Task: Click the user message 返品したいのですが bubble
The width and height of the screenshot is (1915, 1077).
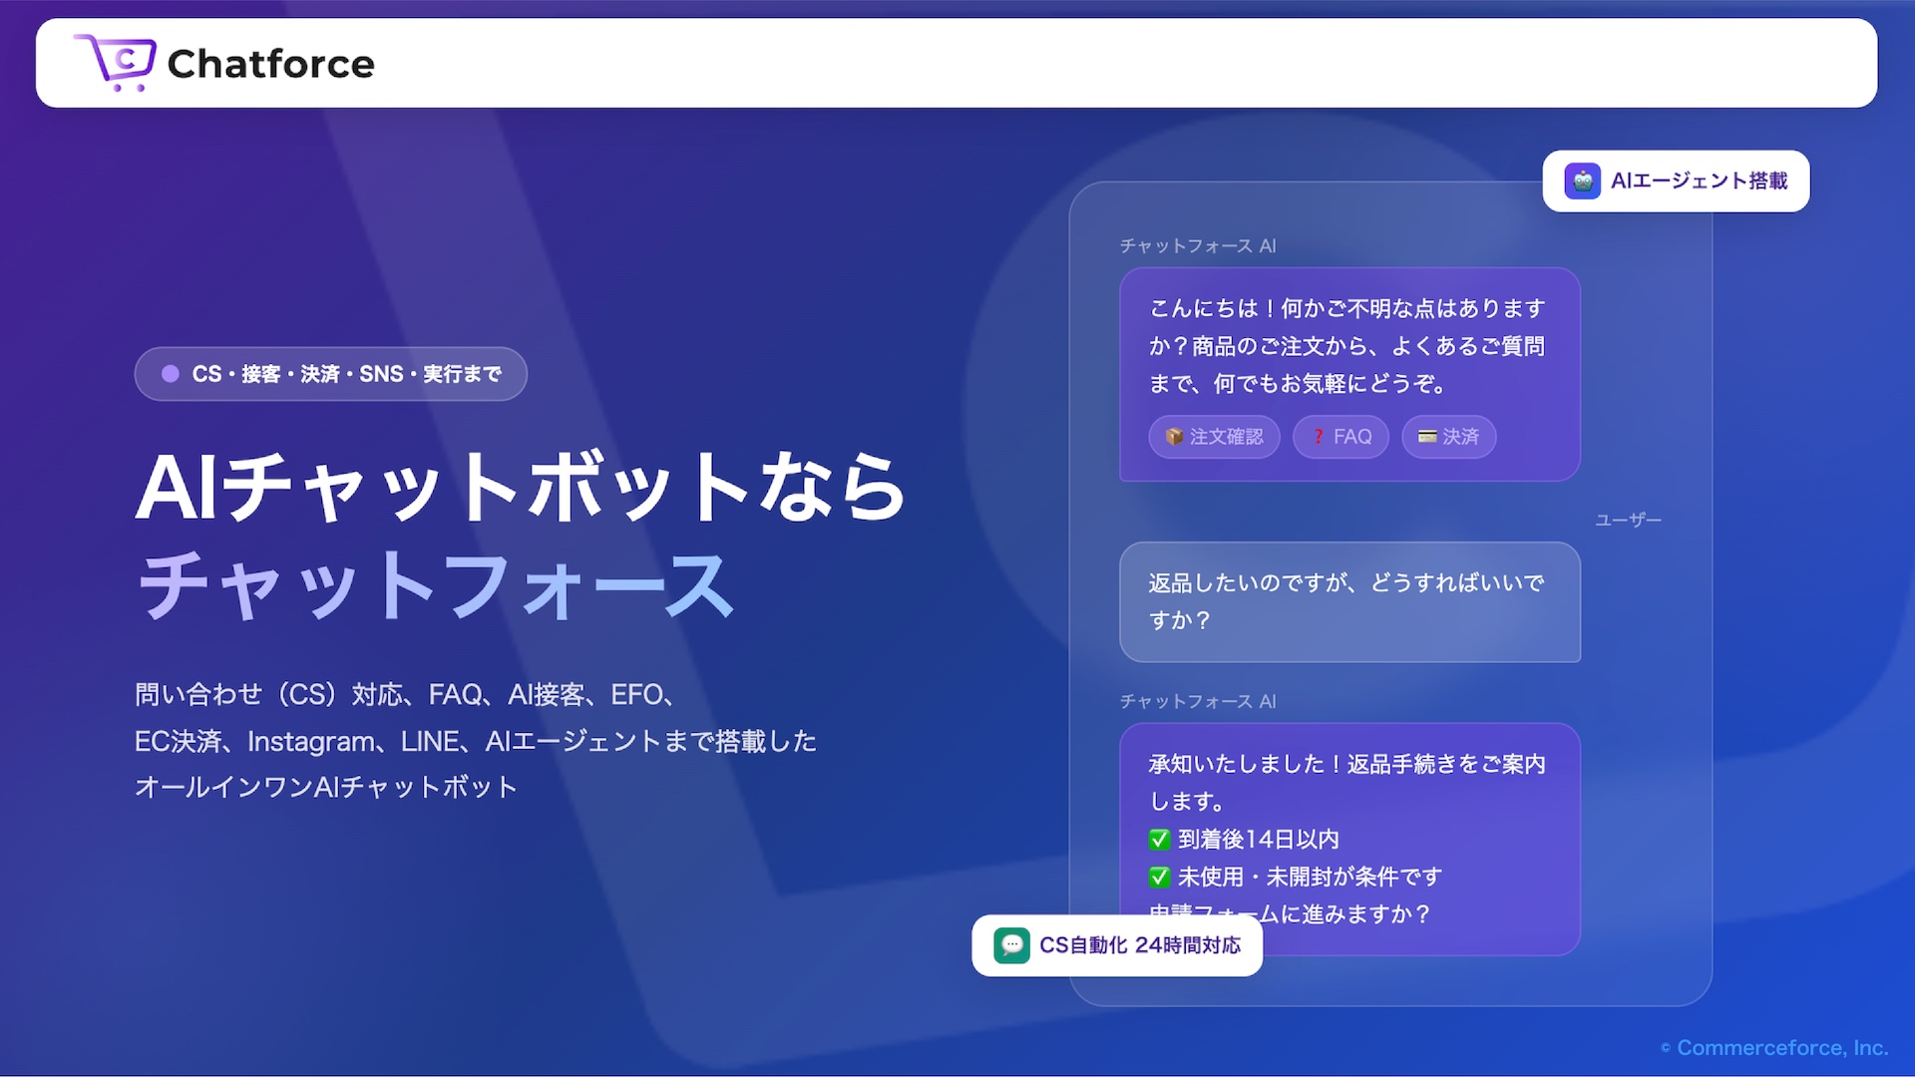Action: point(1348,601)
